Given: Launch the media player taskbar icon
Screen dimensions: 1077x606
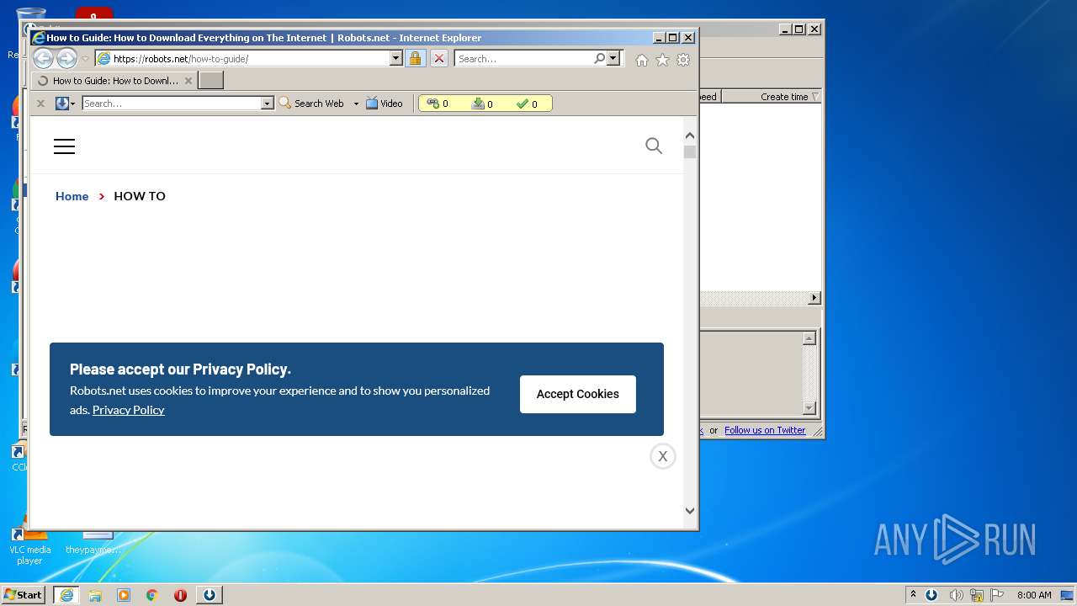Looking at the screenshot, I should (x=124, y=595).
